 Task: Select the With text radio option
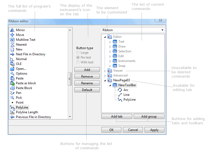78,62
